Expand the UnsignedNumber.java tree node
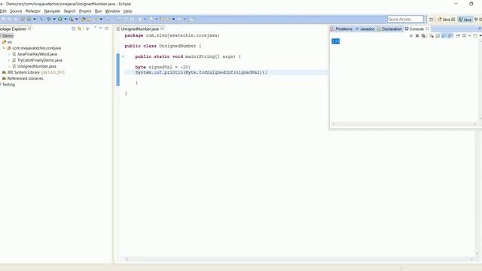Viewport: 482px width, 271px height. [9, 66]
